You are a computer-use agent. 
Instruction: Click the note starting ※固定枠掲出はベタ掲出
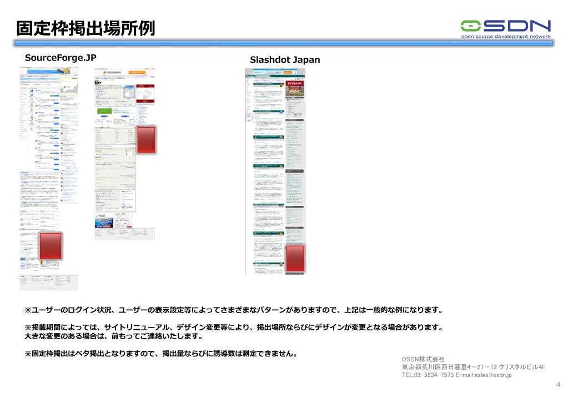[x=161, y=354]
